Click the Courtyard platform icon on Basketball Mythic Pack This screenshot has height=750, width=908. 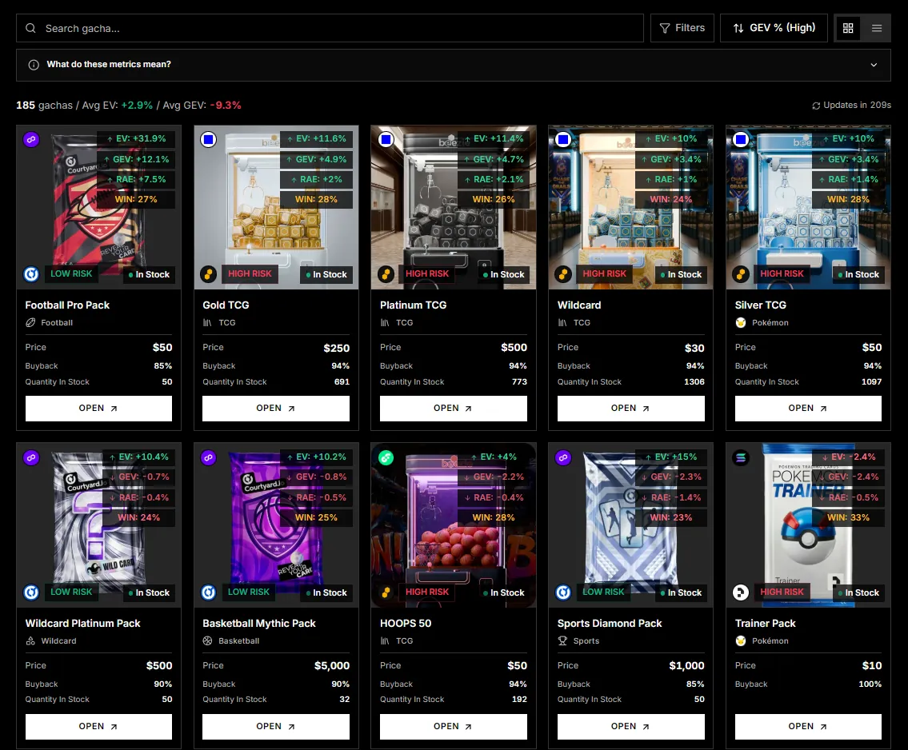click(209, 592)
